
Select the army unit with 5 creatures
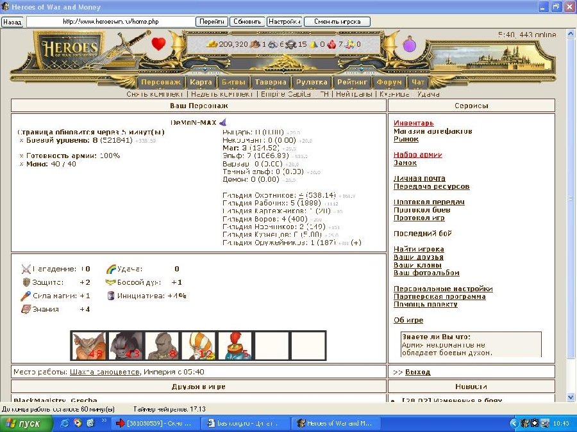coord(235,346)
